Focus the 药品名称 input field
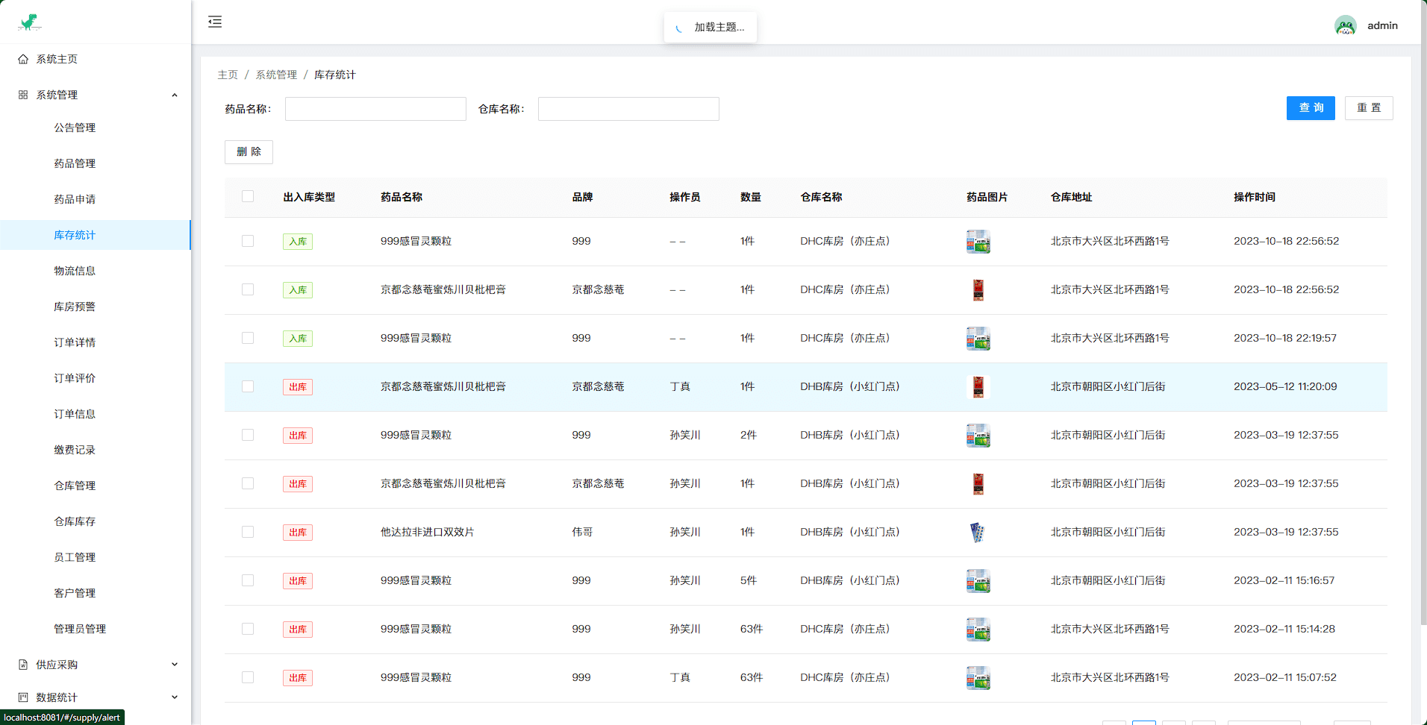Screen dimensions: 1427x725 375,109
